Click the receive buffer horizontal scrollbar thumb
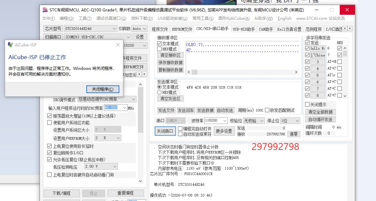376x201 pixels. pyautogui.click(x=195, y=72)
